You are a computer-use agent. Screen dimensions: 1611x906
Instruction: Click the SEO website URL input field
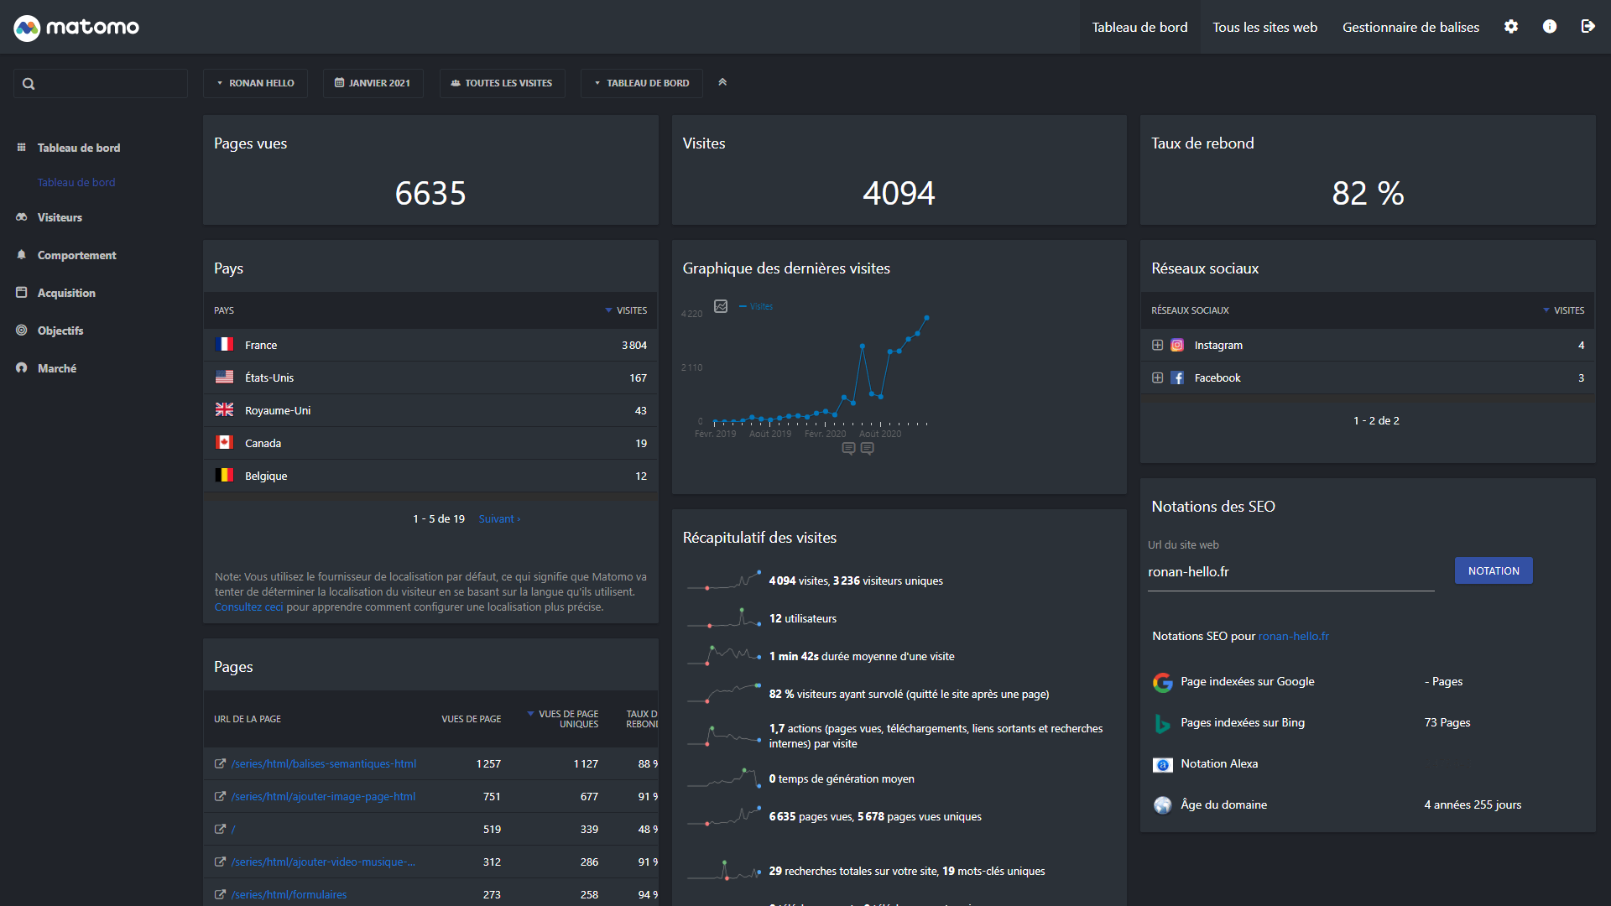tap(1290, 572)
